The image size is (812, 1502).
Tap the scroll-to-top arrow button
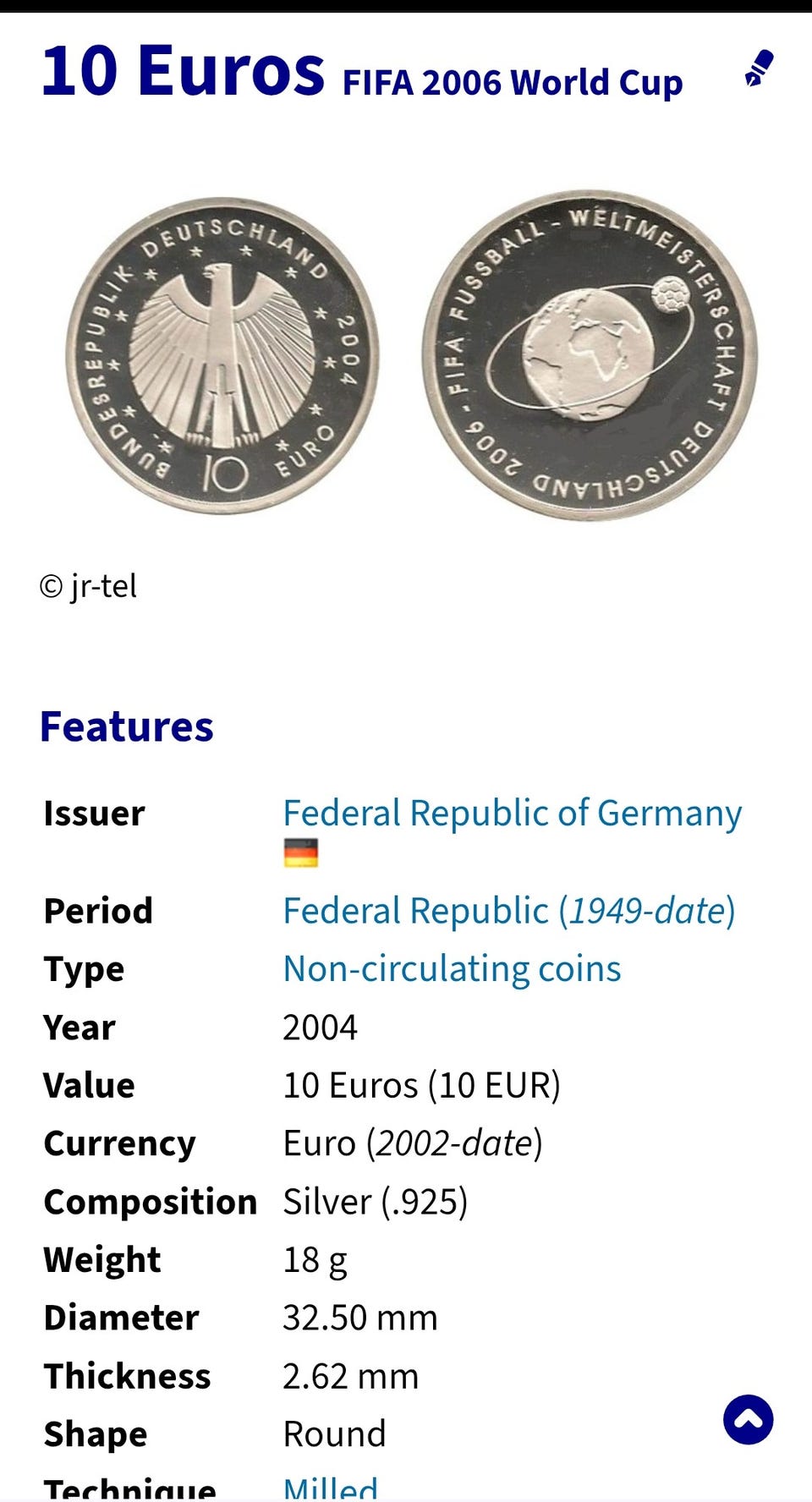(748, 1419)
